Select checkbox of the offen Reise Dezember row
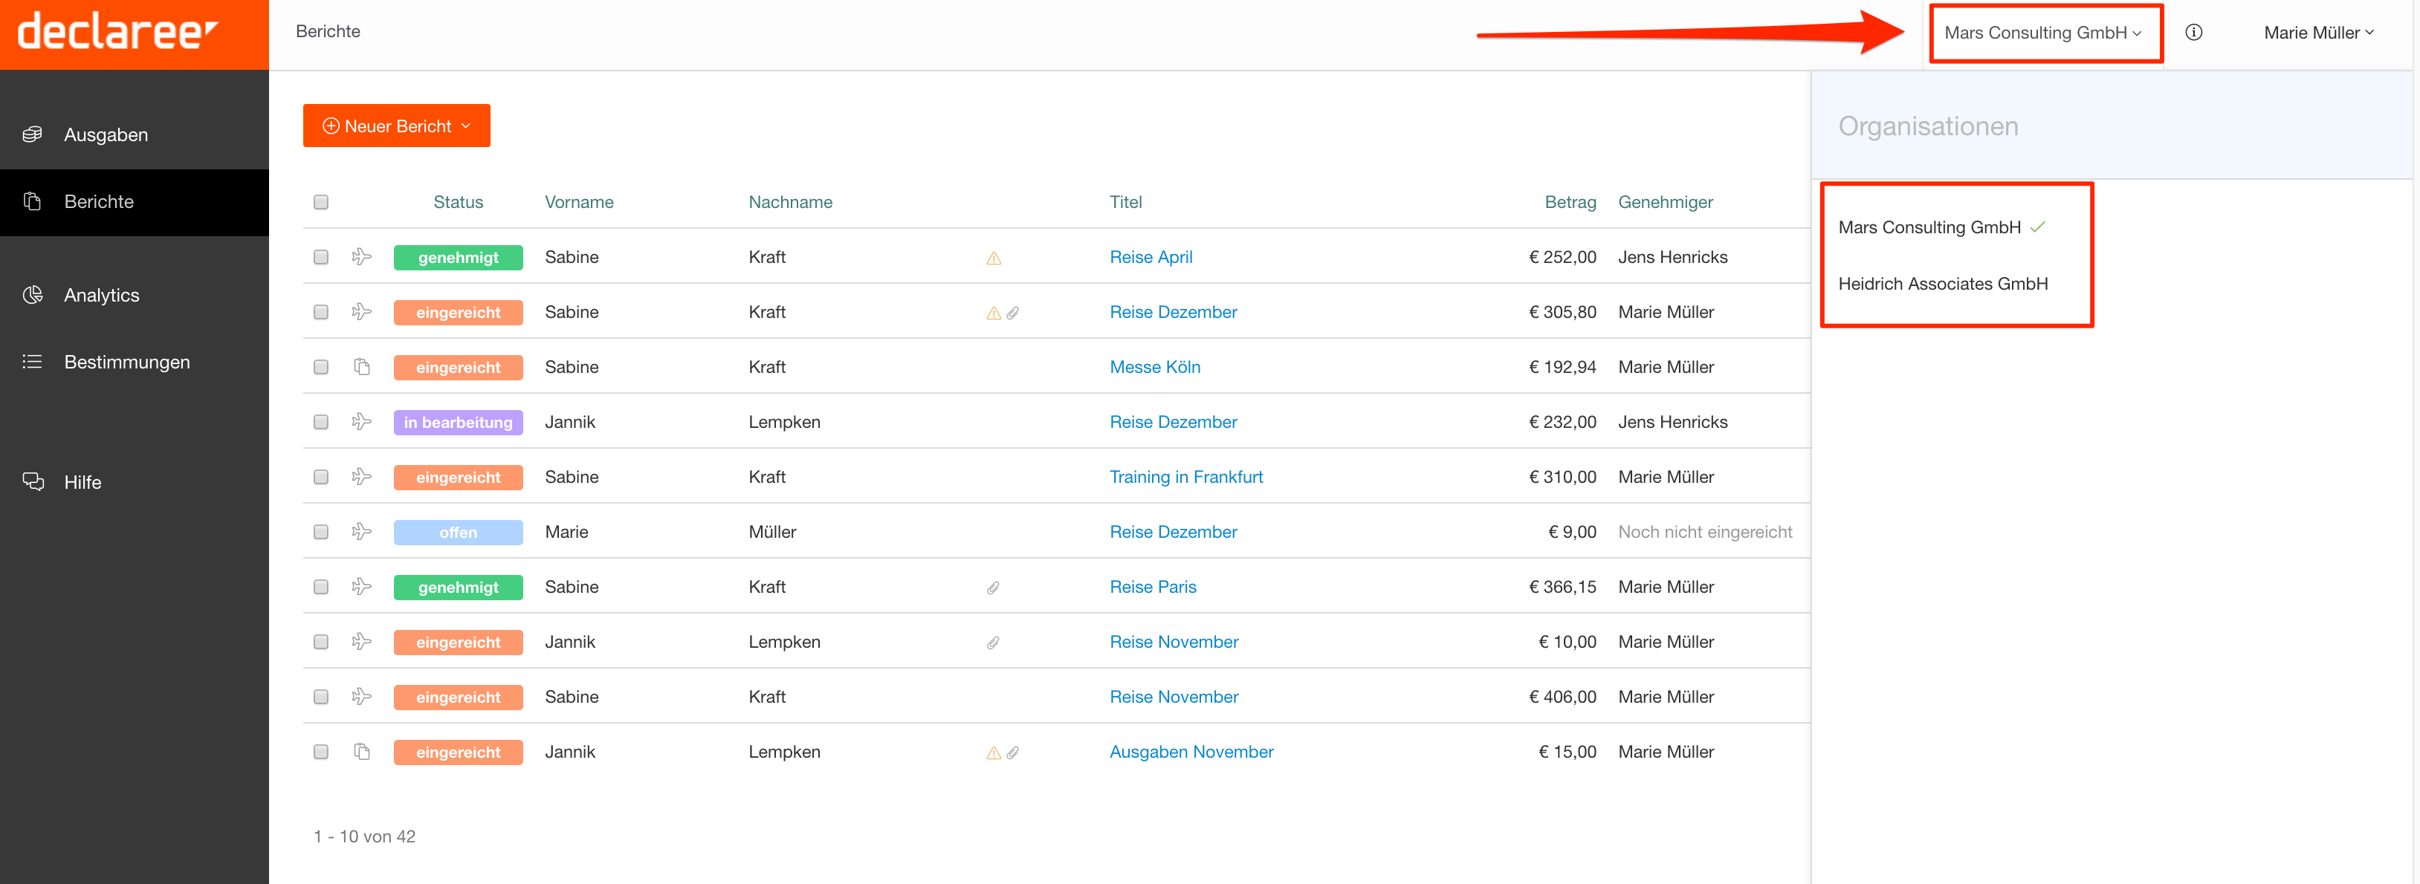The image size is (2420, 884). coord(321,532)
